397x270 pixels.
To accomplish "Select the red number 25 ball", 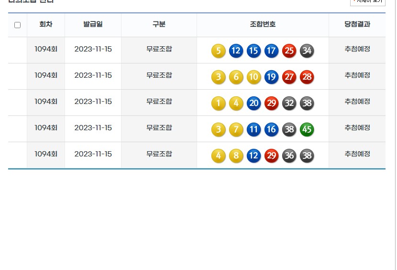I will pos(289,51).
